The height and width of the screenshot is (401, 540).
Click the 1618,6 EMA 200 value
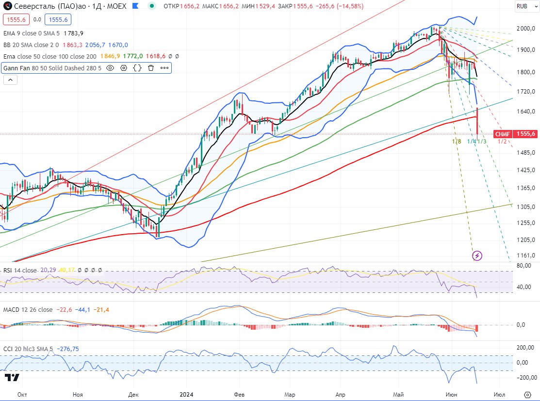coord(156,56)
